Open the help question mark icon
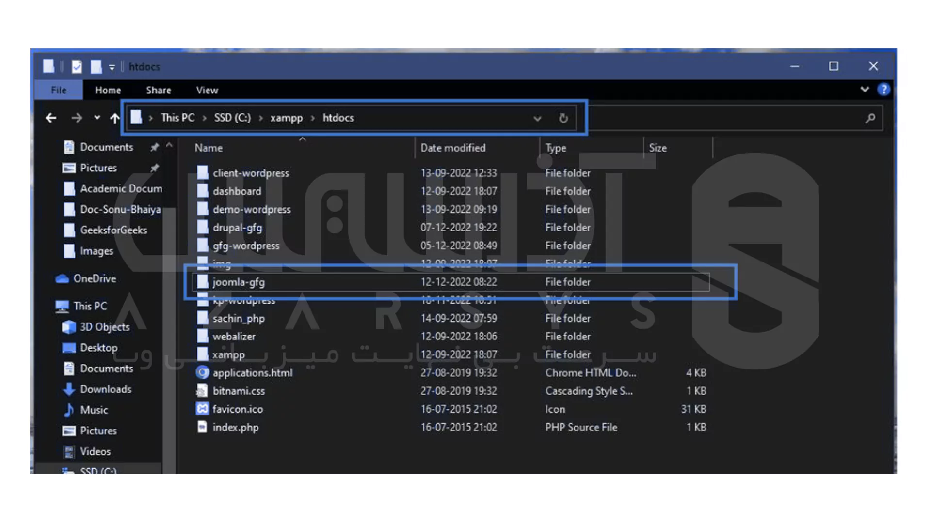 [x=883, y=90]
